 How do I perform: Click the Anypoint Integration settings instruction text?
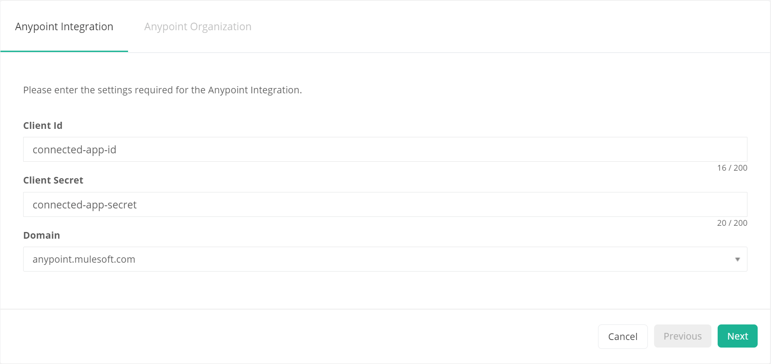point(162,90)
